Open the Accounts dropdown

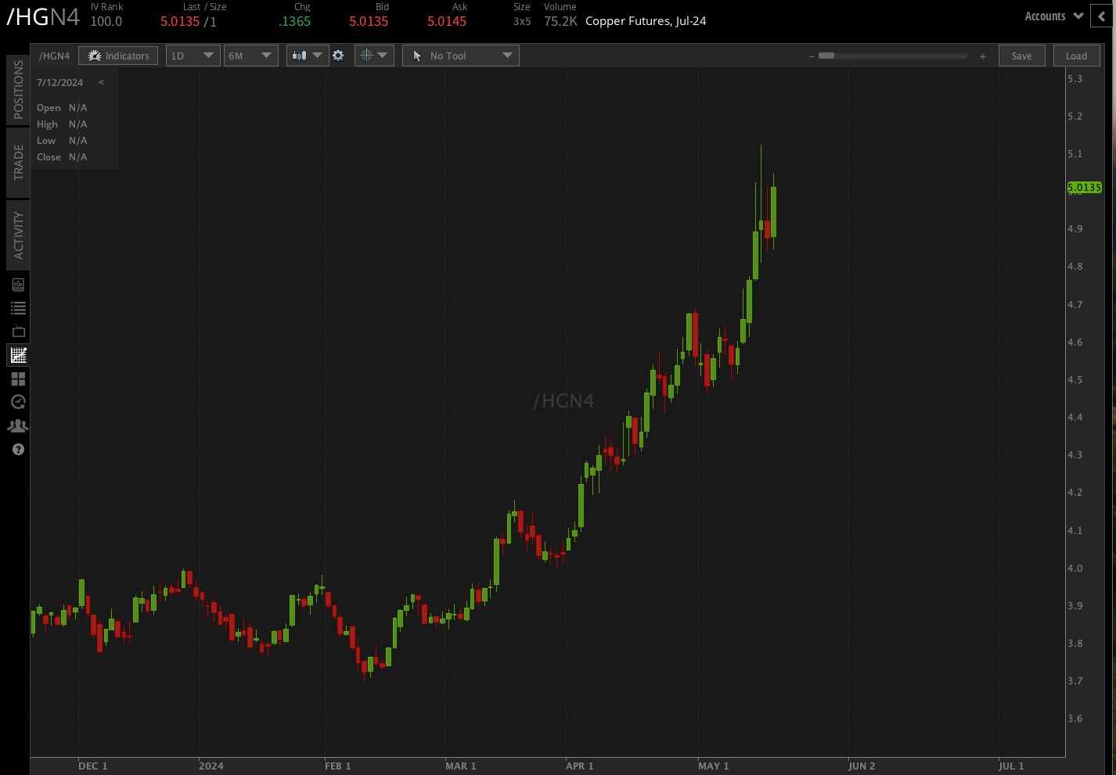[1053, 16]
